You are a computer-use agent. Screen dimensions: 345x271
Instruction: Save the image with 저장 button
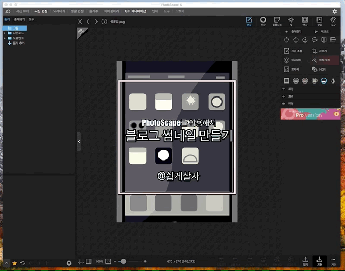click(319, 261)
